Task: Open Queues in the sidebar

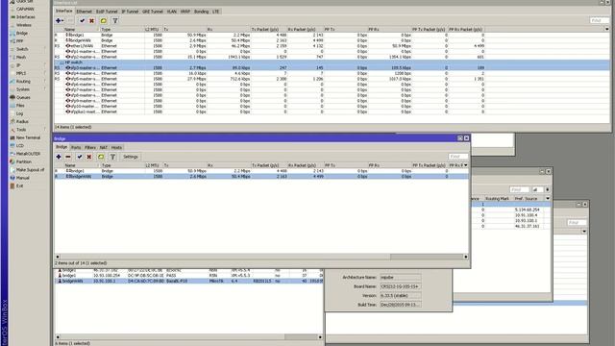Action: pos(23,97)
